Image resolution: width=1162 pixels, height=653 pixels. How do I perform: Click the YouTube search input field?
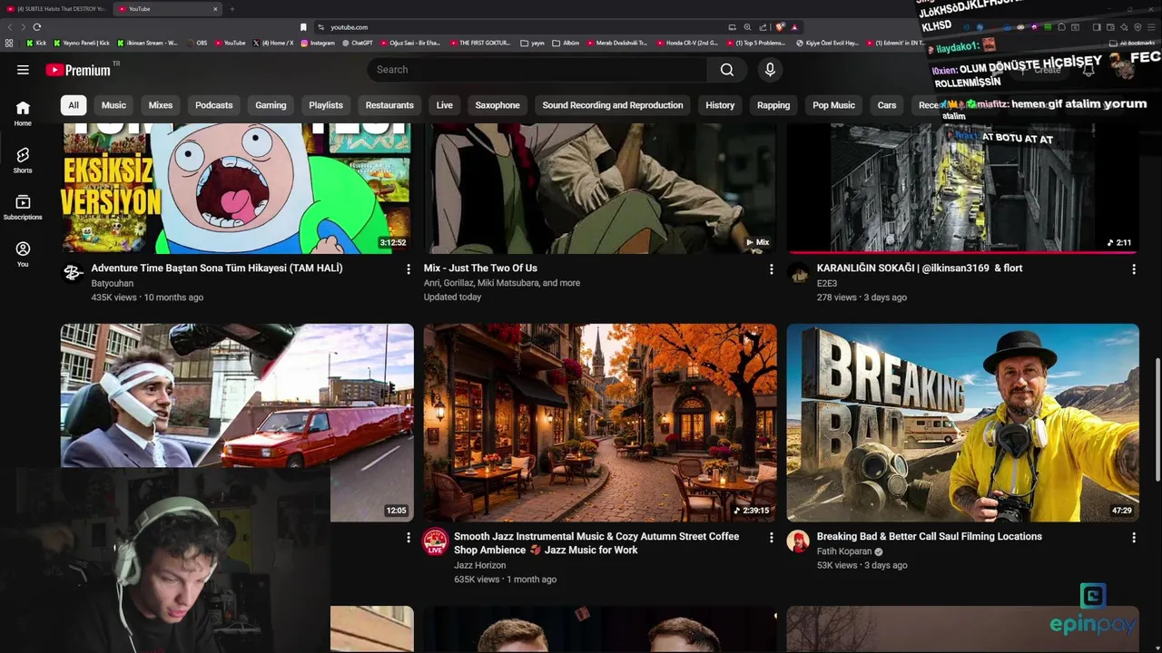pos(537,70)
